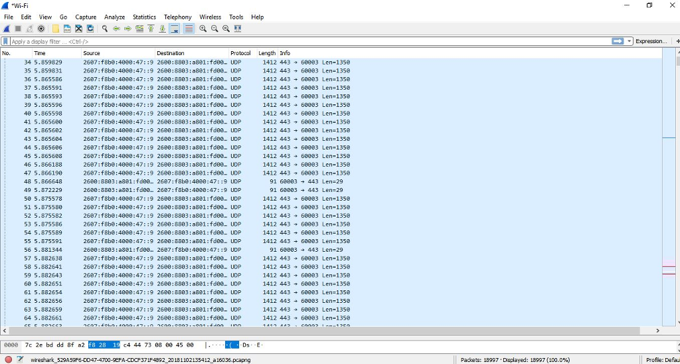Image resolution: width=680 pixels, height=364 pixels.
Task: Open the Edit menu
Action: click(x=26, y=17)
